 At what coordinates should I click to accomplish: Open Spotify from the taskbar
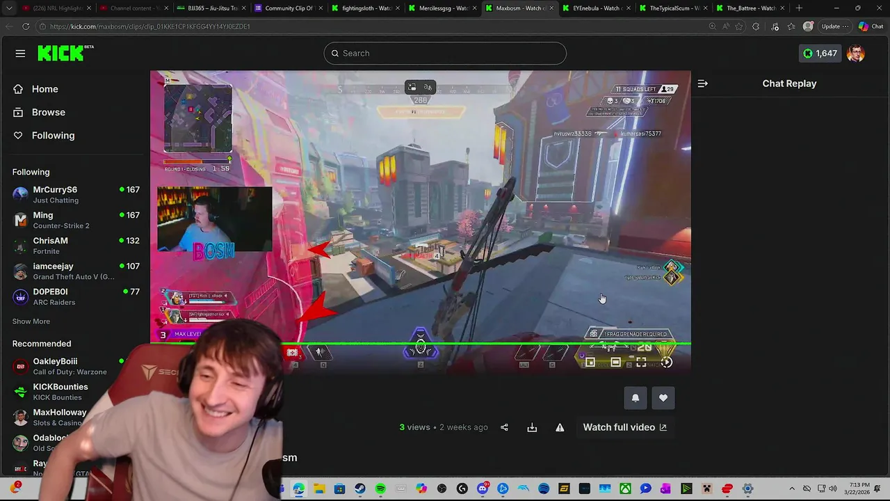(380, 489)
